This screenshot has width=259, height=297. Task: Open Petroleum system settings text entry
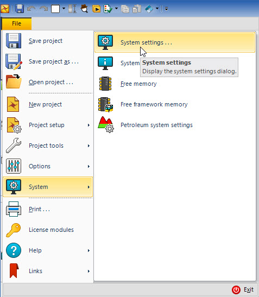coord(156,125)
